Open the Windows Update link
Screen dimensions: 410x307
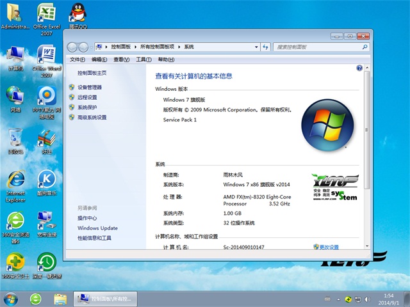(x=97, y=228)
